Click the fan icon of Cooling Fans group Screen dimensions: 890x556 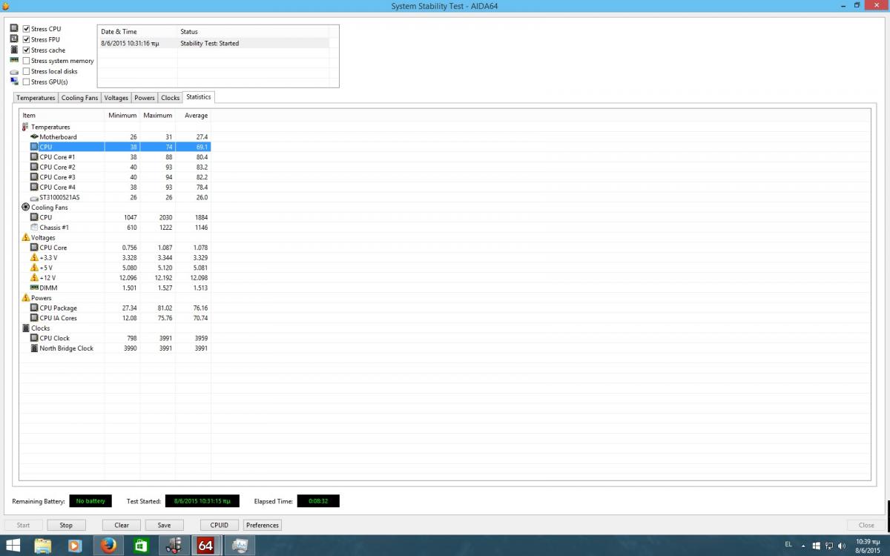[26, 208]
